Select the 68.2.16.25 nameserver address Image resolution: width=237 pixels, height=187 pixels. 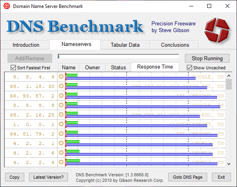click(32, 115)
